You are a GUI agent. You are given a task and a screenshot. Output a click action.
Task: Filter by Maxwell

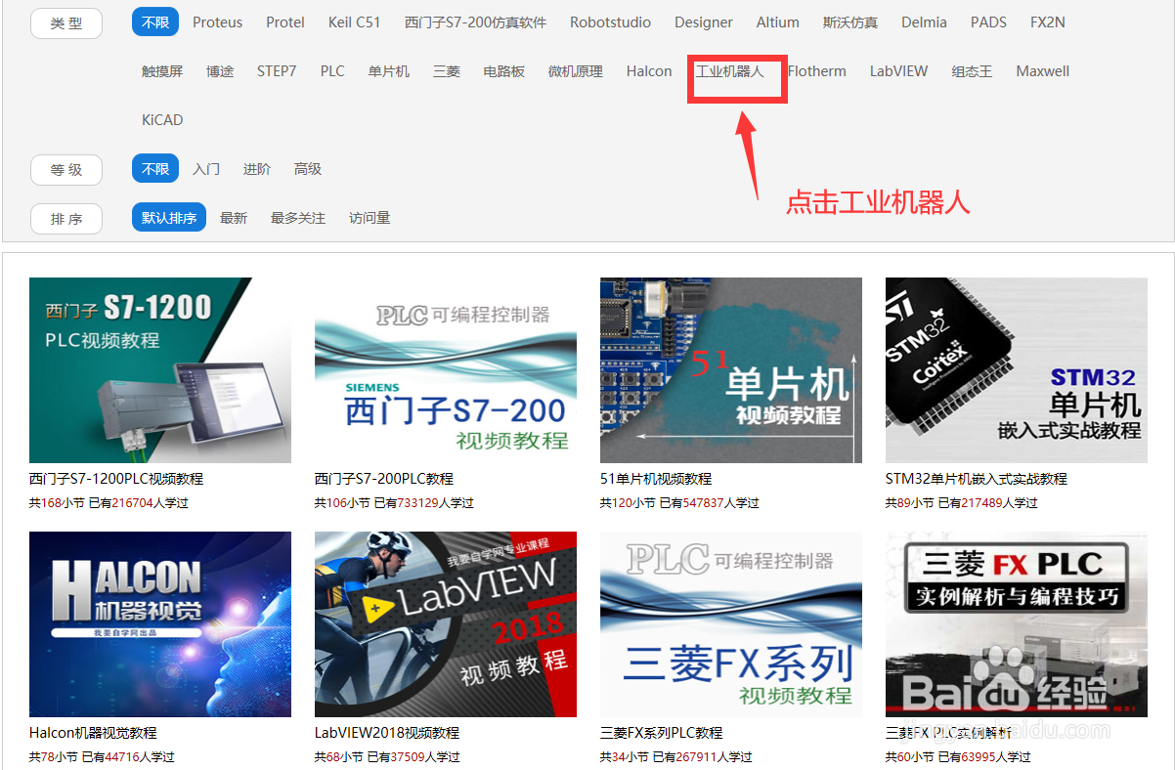1043,71
